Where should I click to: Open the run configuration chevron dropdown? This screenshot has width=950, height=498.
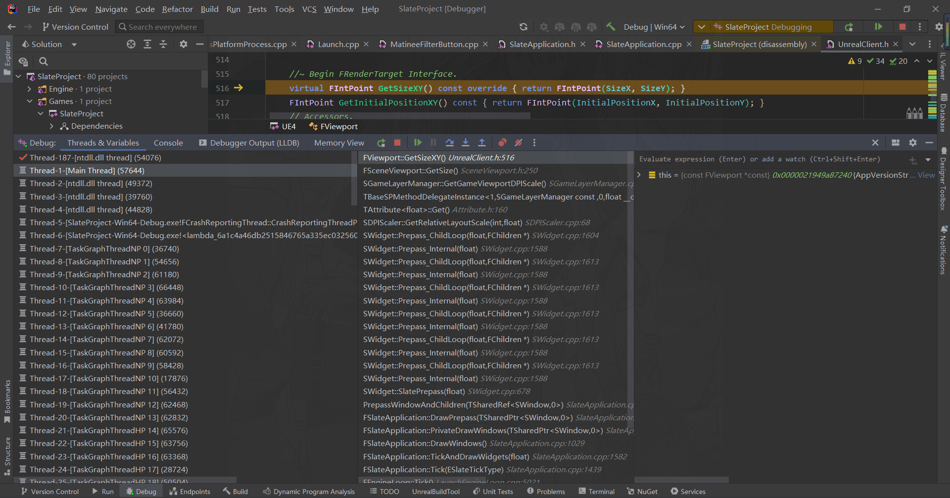tap(702, 27)
